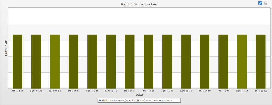The height and width of the screenshot is (105, 272).
Task: Click the 2024-10-10 axis label
Action: (x=111, y=91)
